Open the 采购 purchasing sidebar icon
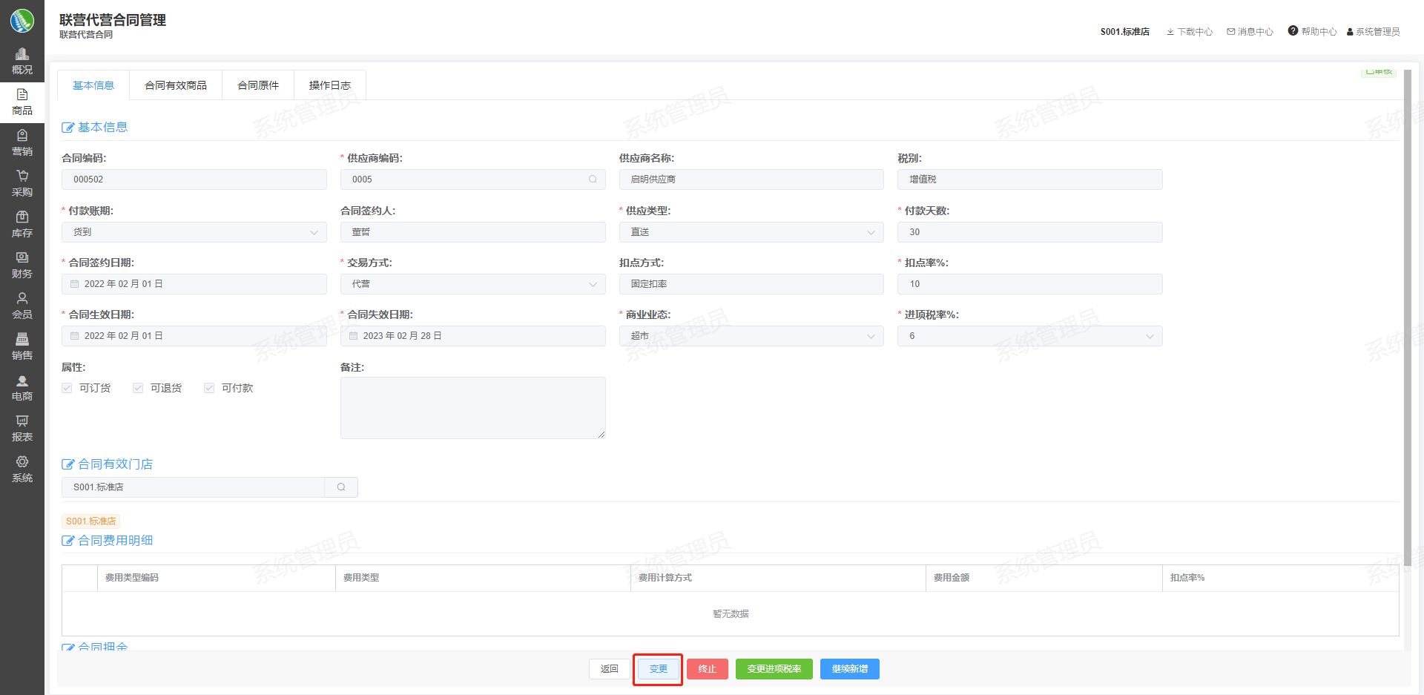Image resolution: width=1424 pixels, height=695 pixels. (22, 184)
